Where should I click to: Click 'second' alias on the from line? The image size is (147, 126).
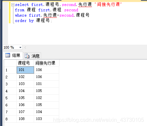[x=71, y=10]
